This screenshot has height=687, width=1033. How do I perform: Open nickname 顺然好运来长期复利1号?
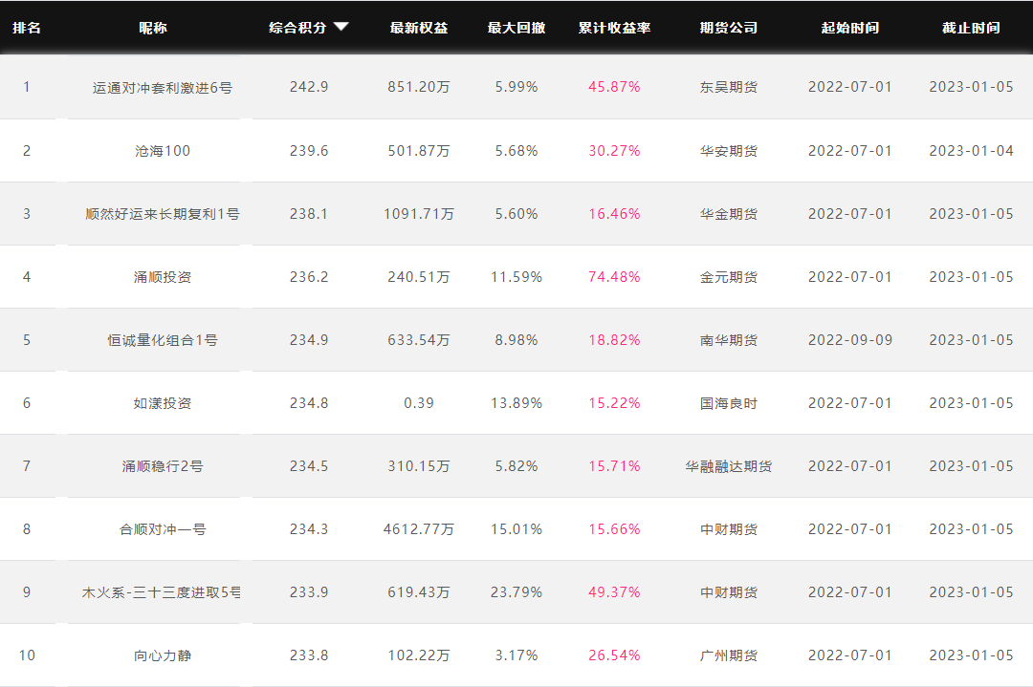click(162, 214)
